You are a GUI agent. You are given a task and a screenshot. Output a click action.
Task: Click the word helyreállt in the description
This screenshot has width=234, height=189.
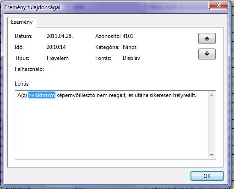click(x=185, y=95)
